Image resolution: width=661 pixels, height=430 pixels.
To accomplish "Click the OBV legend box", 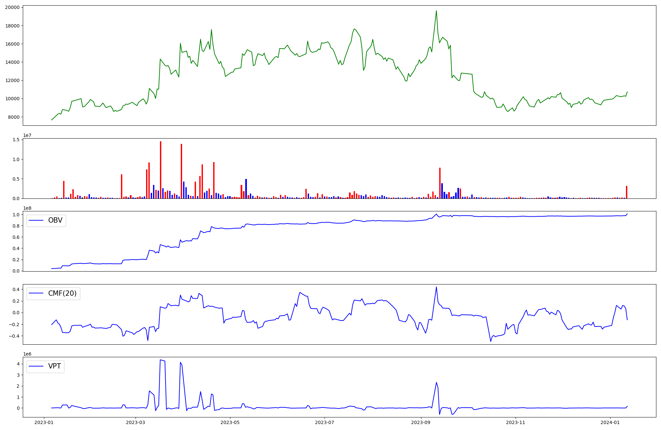I will pos(46,221).
